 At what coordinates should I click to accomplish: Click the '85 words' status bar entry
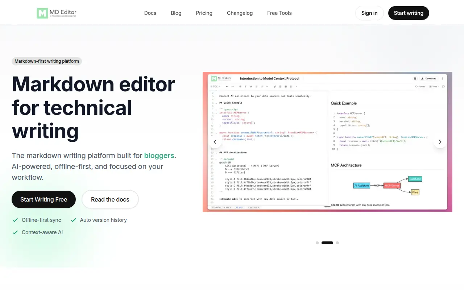216,207
